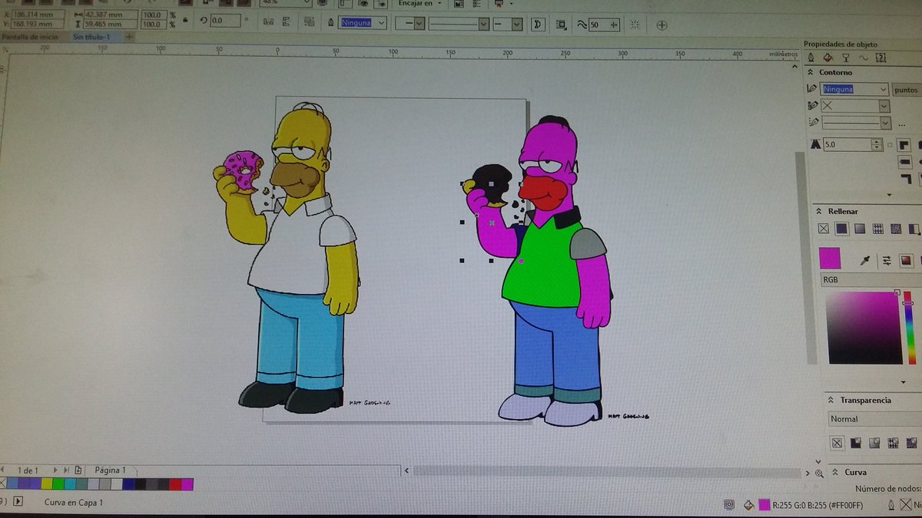This screenshot has width=922, height=518.
Task: Collapse the Rellenar section
Action: click(x=819, y=211)
